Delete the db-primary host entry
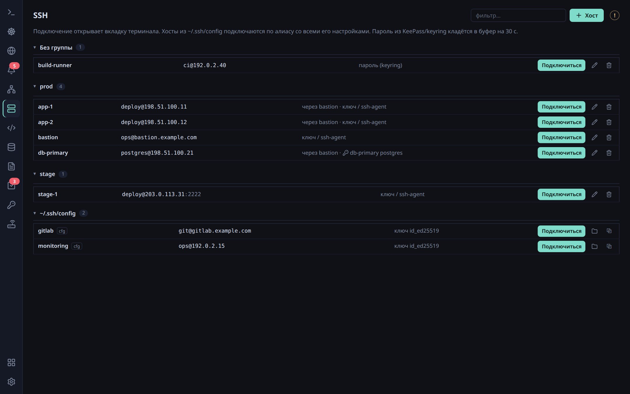Viewport: 630px width, 394px height. [x=609, y=153]
